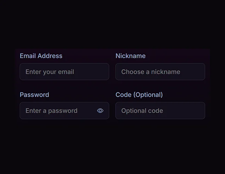Show the hidden password characters
Viewport: 225px width, 174px height.
click(100, 111)
